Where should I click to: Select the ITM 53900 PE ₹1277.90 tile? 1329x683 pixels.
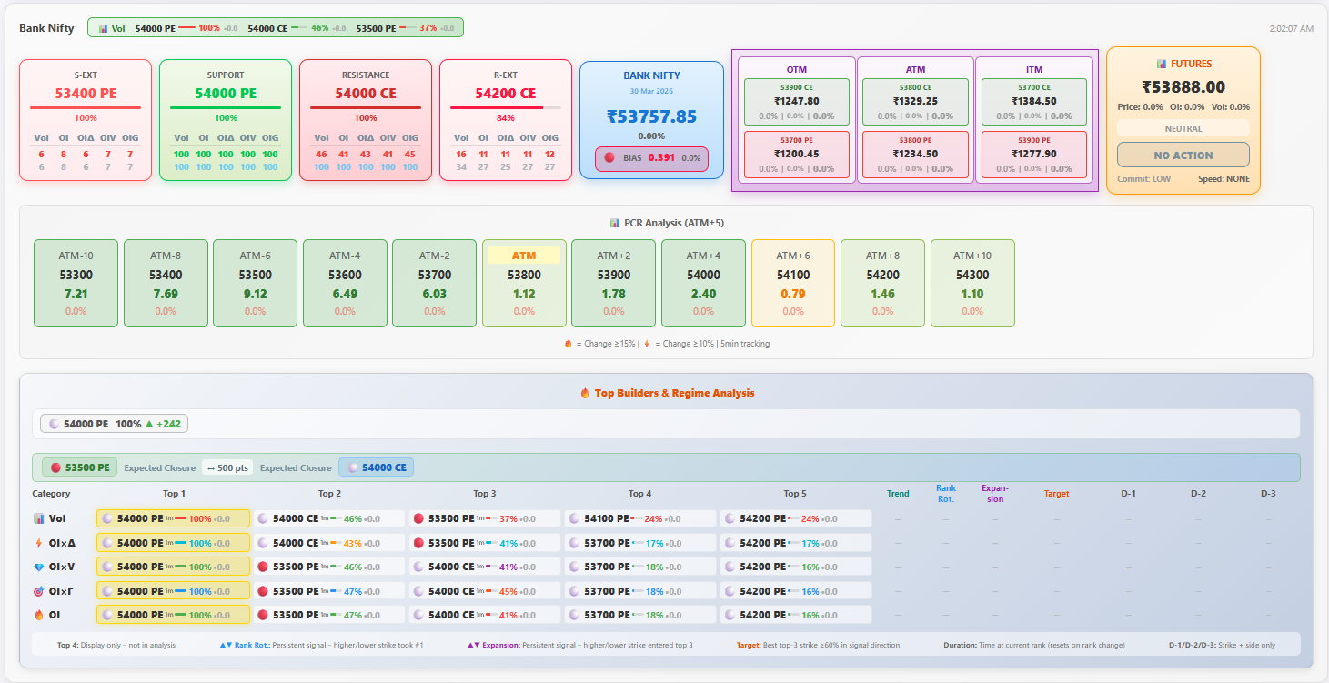(1034, 154)
